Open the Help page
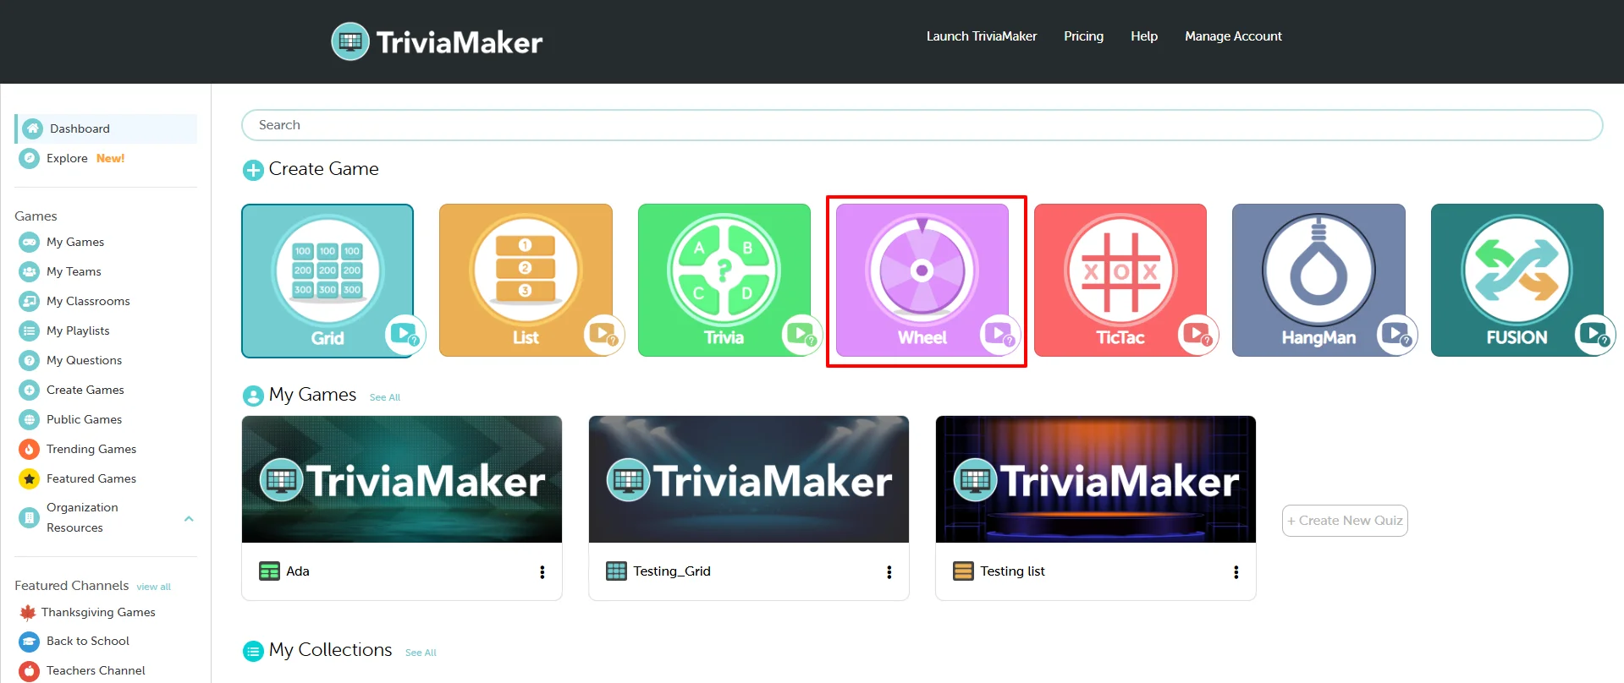The width and height of the screenshot is (1624, 683). [x=1144, y=36]
